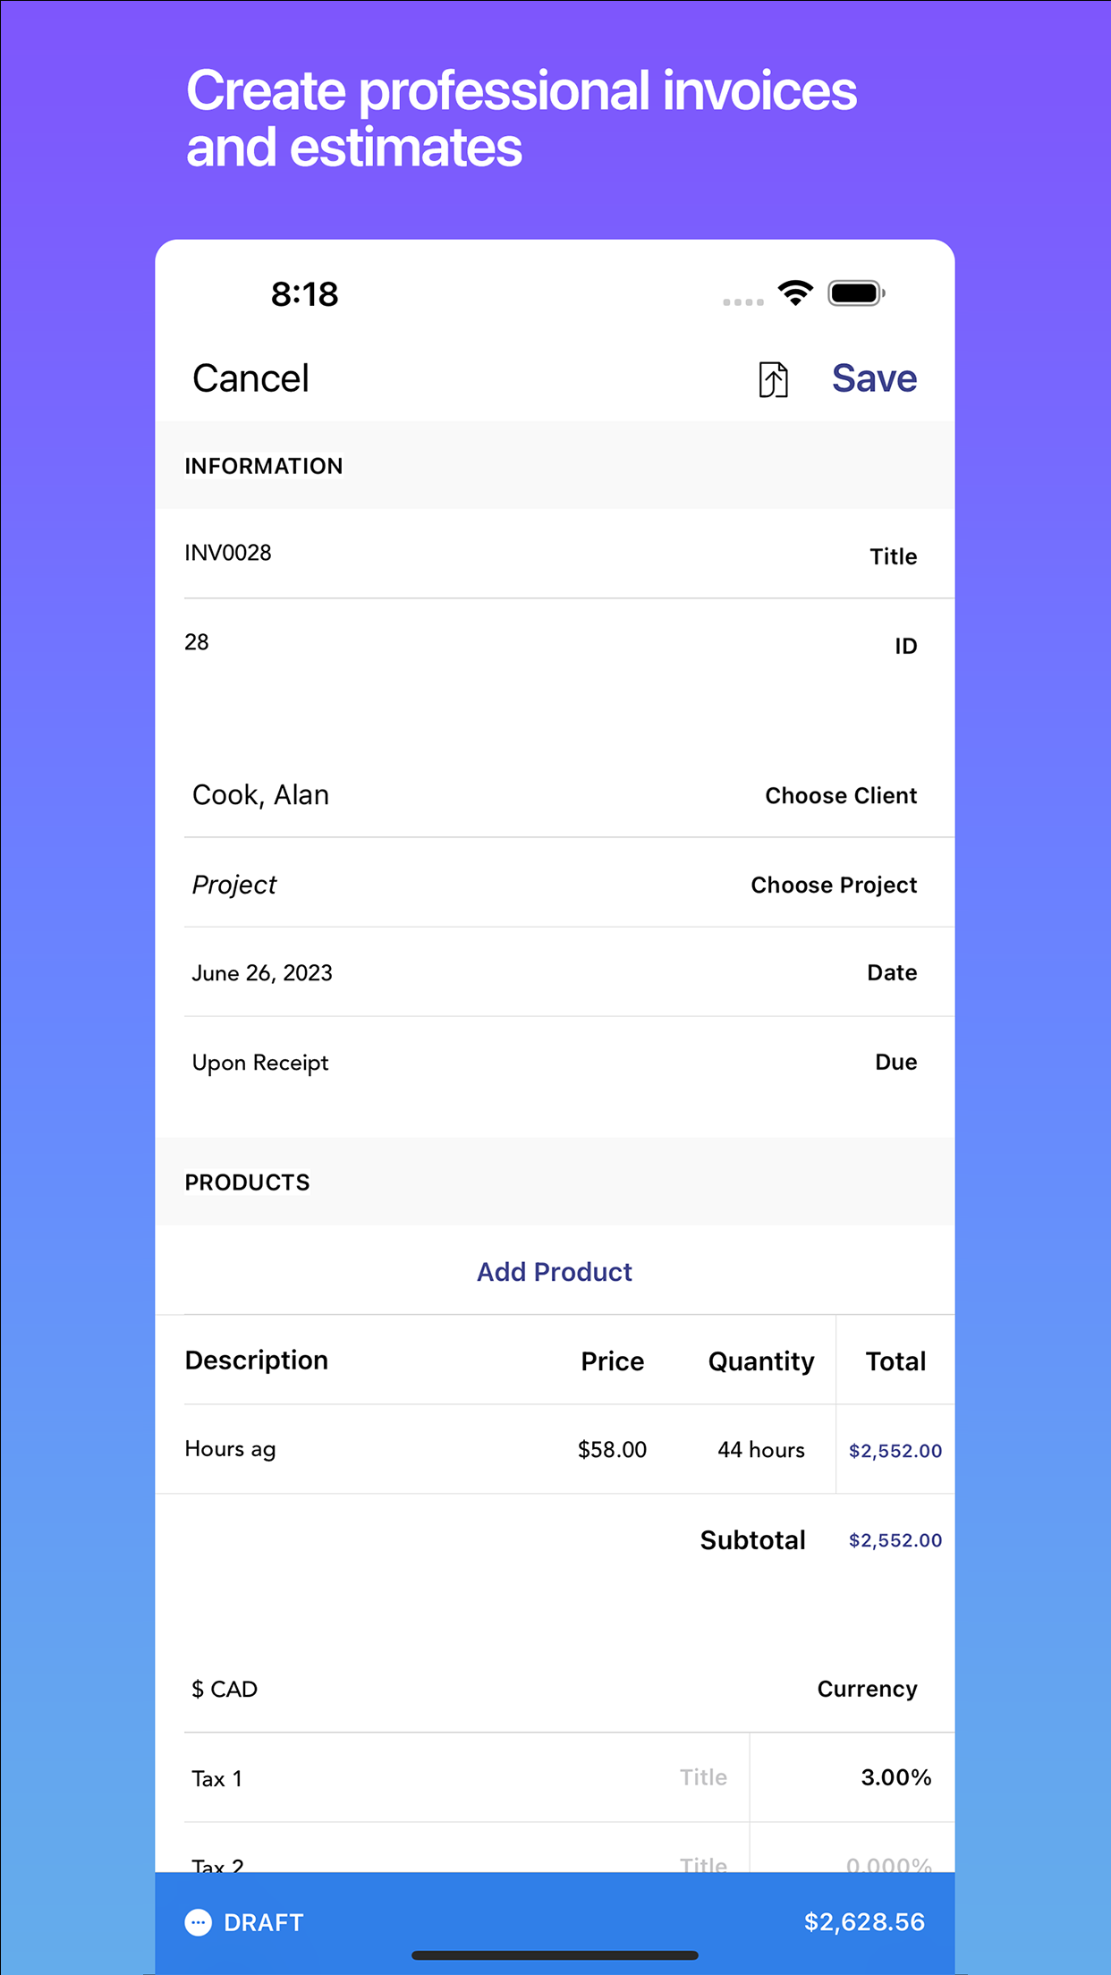Image resolution: width=1111 pixels, height=1975 pixels.
Task: Add Product to the invoice
Action: pyautogui.click(x=555, y=1271)
